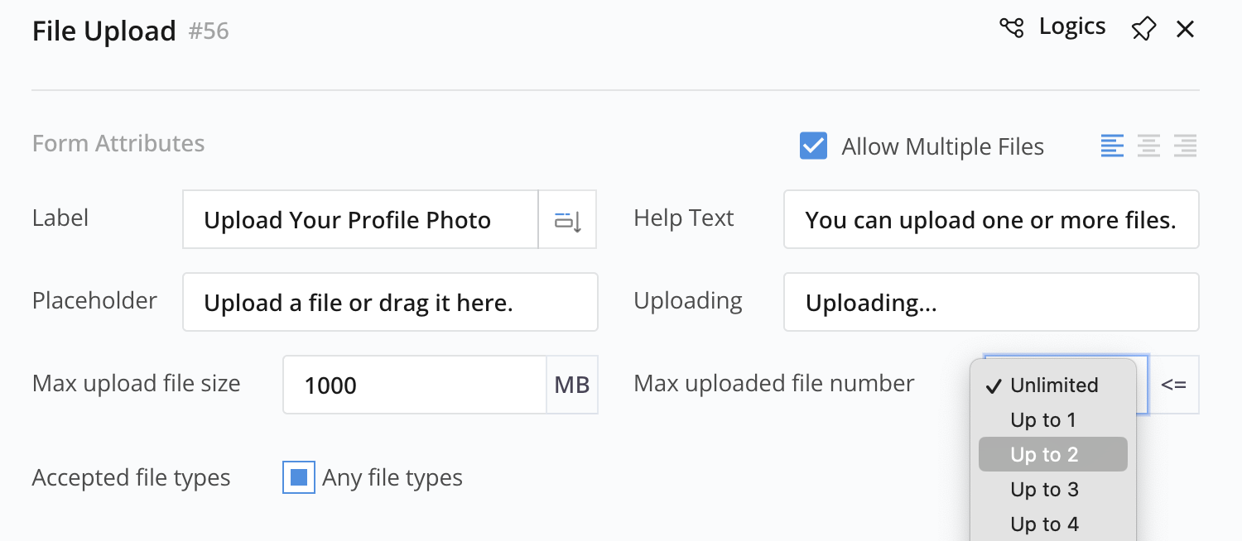The width and height of the screenshot is (1242, 541).
Task: Uncheck Allow Multiple Files checkbox
Action: click(813, 146)
